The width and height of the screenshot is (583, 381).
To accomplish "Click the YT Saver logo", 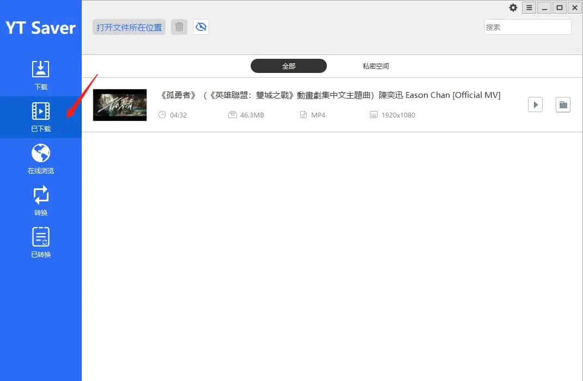I will coord(41,28).
